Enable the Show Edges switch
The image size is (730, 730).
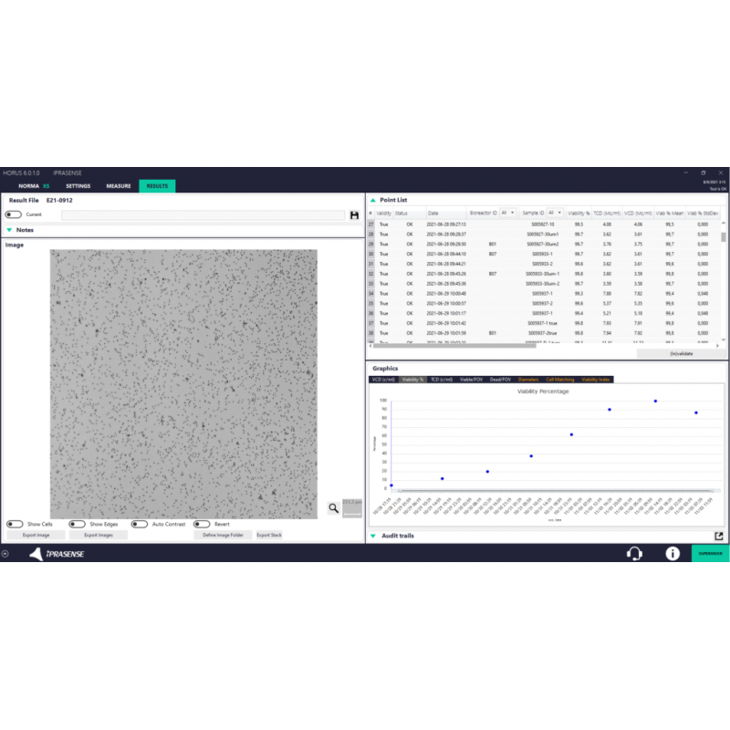point(77,525)
